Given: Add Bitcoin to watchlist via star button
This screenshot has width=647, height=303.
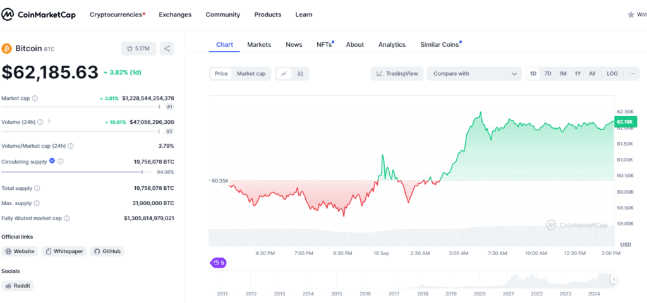Looking at the screenshot, I should click(138, 49).
